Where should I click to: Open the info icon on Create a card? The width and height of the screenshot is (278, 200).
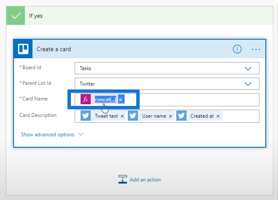237,49
